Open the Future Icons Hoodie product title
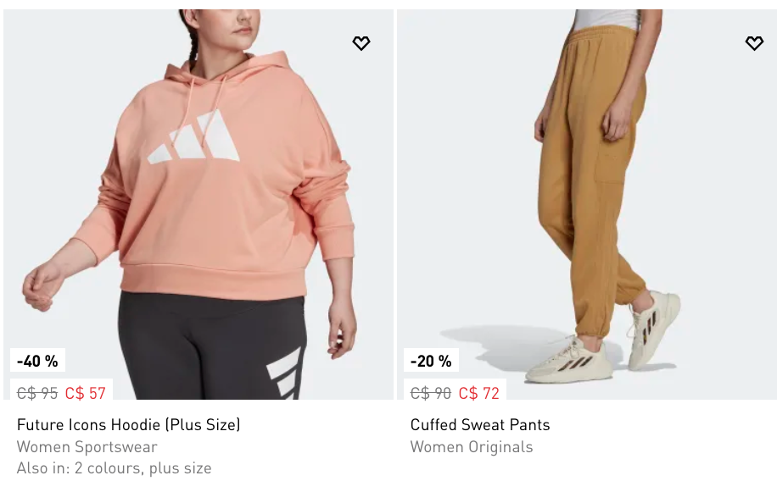The image size is (777, 481). click(128, 424)
